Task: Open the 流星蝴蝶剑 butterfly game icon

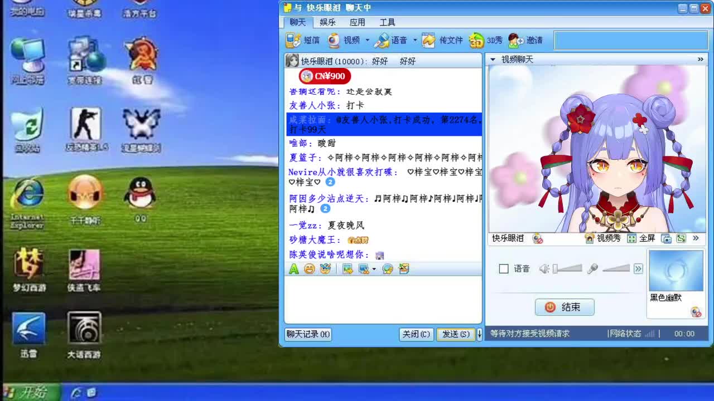Action: point(141,130)
